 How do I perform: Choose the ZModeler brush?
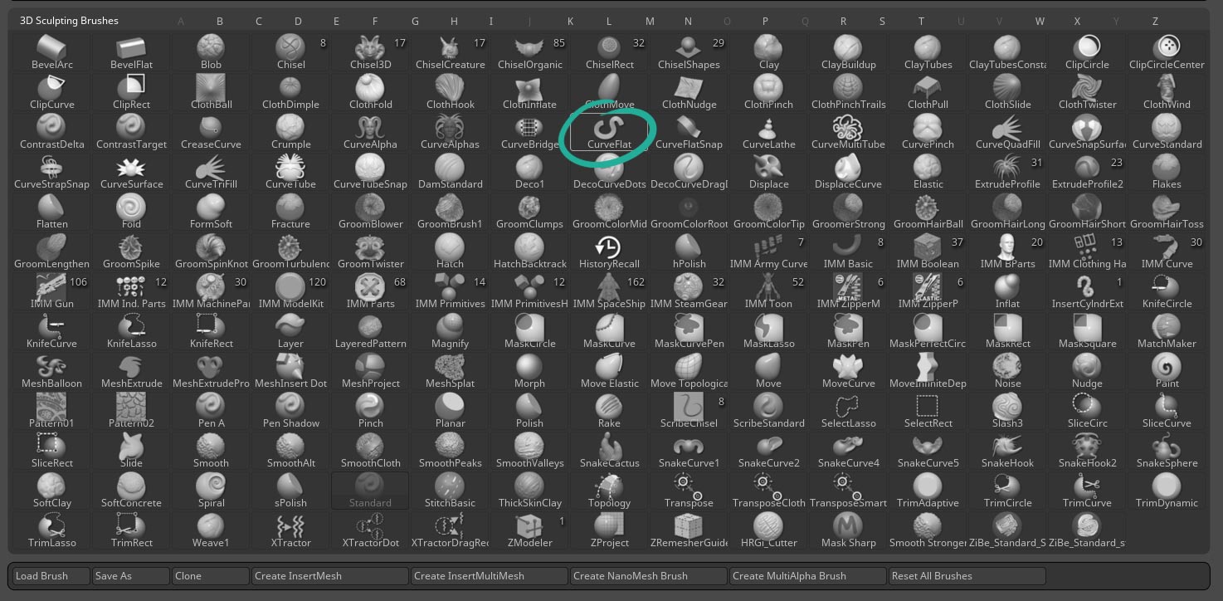pyautogui.click(x=529, y=530)
